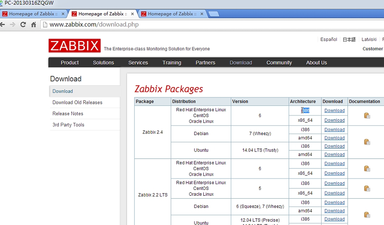Download Zabbix 2.4 Red Hat x86_64 package
The image size is (384, 225).
point(335,120)
